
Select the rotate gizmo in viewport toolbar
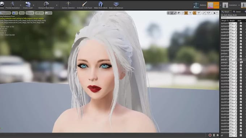[172, 13]
